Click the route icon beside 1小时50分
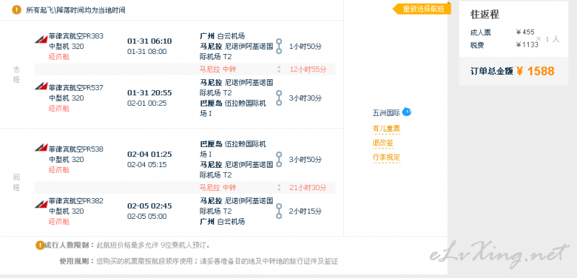 click(x=279, y=46)
